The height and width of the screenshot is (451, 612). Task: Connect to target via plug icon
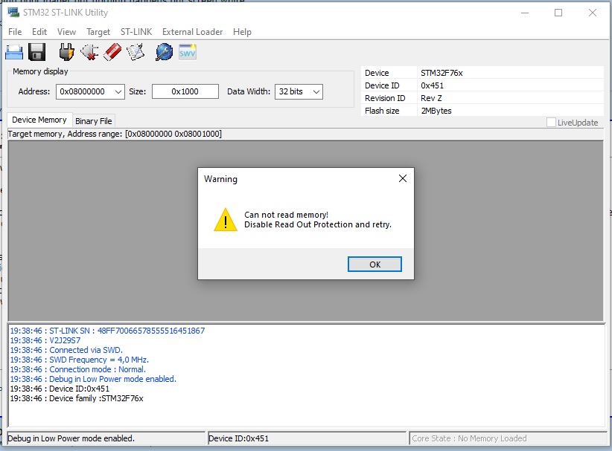[66, 52]
